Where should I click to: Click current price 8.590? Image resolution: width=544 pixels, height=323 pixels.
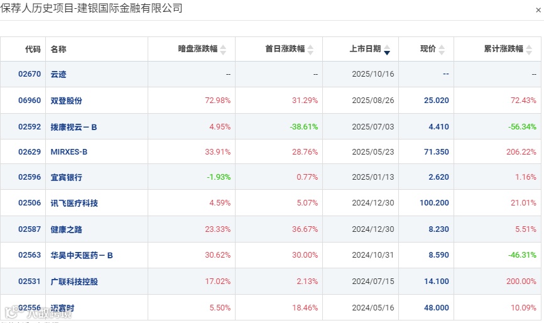(x=438, y=255)
